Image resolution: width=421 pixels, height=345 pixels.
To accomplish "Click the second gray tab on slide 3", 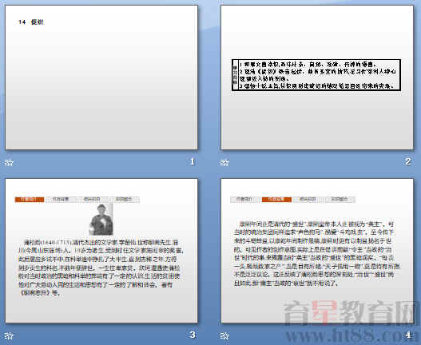I will [x=61, y=200].
